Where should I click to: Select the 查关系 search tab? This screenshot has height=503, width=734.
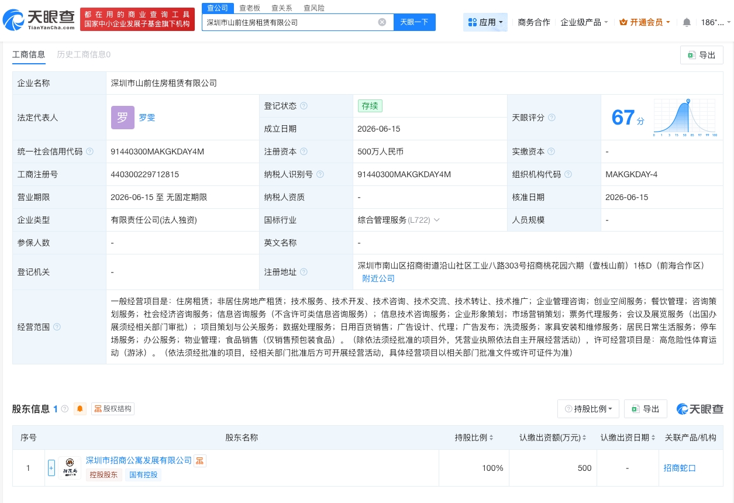282,8
